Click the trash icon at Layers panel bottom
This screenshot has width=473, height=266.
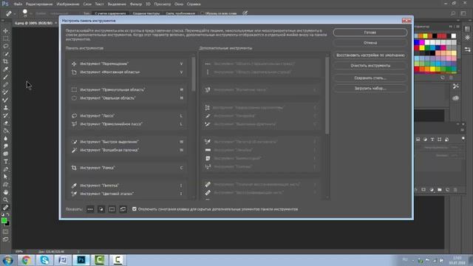pos(455,190)
